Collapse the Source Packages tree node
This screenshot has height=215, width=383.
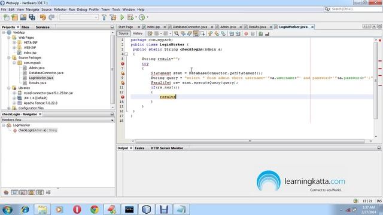point(9,58)
